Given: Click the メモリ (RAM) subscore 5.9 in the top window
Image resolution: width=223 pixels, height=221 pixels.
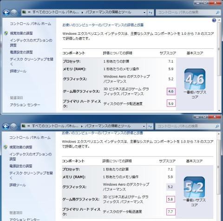Looking at the screenshot, I should click(171, 69).
